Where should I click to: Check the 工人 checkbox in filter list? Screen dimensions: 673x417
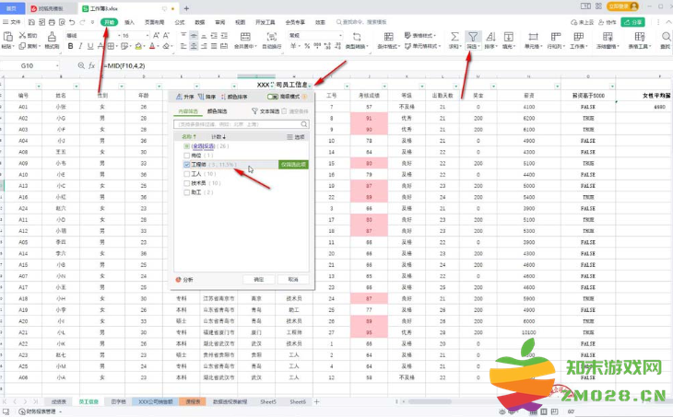(x=187, y=173)
